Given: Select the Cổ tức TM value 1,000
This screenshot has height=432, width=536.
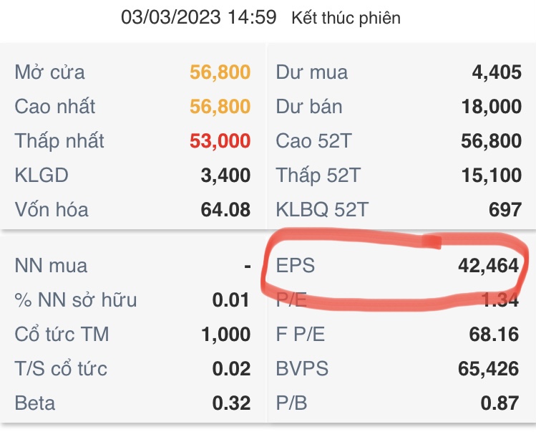Looking at the screenshot, I should [225, 335].
